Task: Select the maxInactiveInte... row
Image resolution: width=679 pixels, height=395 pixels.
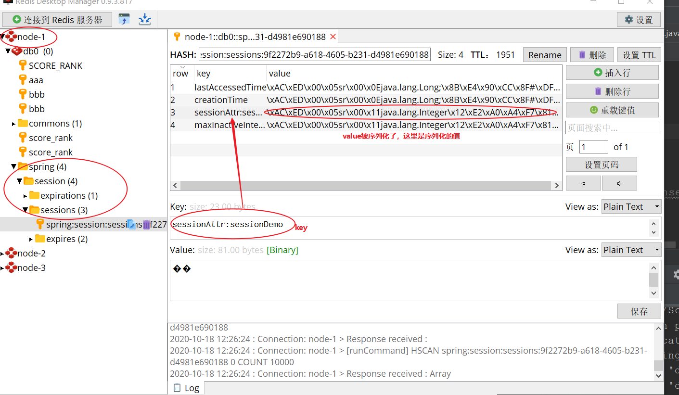Action: (366, 125)
